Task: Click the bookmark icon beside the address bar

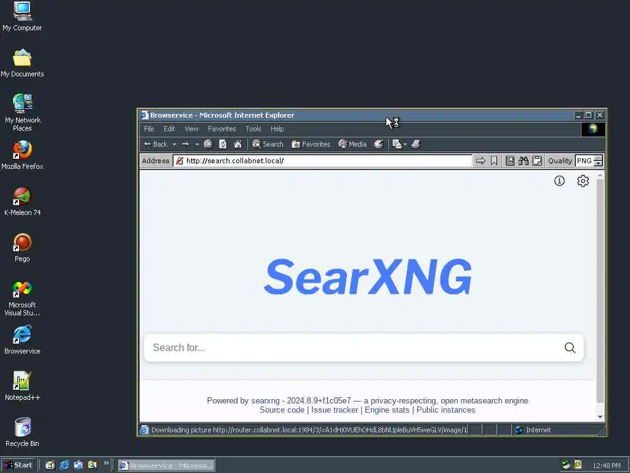Action: tap(494, 161)
